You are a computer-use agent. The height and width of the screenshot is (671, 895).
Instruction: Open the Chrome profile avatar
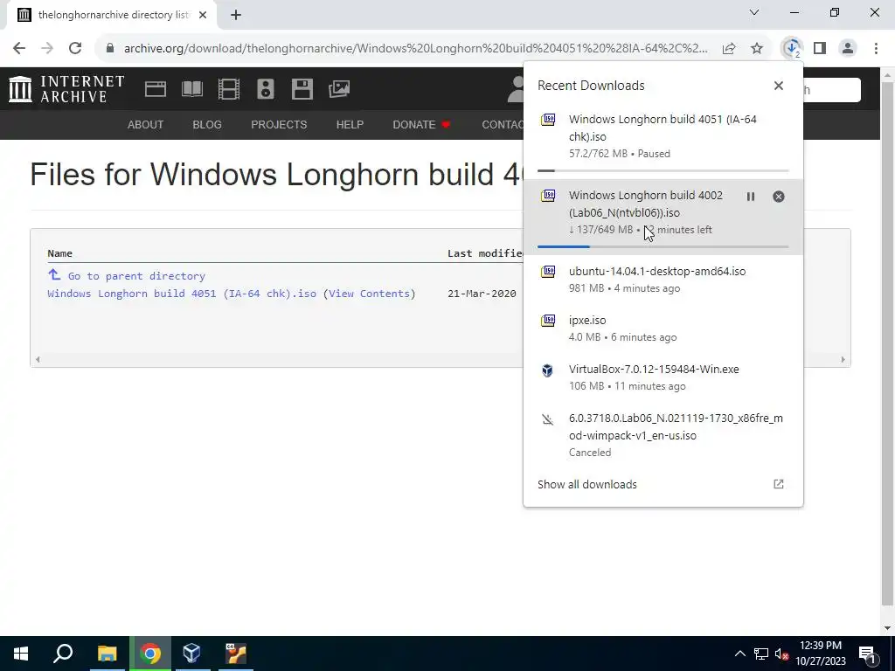click(848, 49)
